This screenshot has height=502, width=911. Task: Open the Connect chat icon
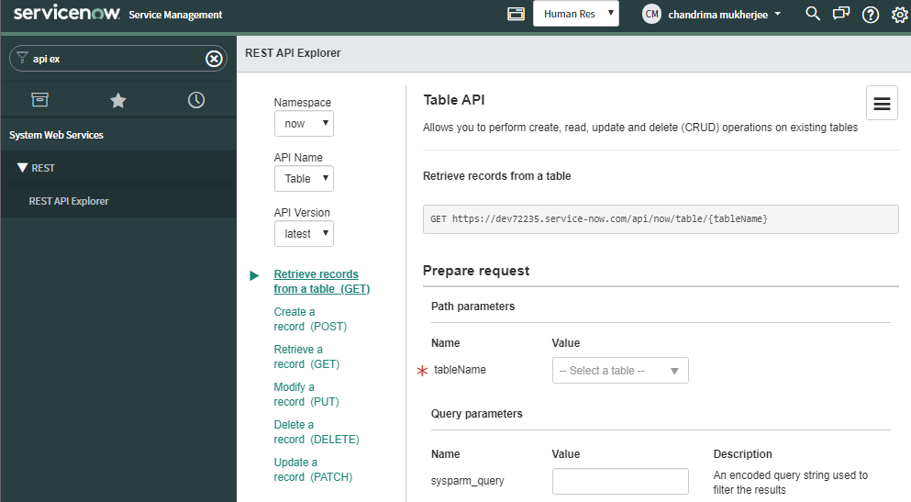coord(840,14)
